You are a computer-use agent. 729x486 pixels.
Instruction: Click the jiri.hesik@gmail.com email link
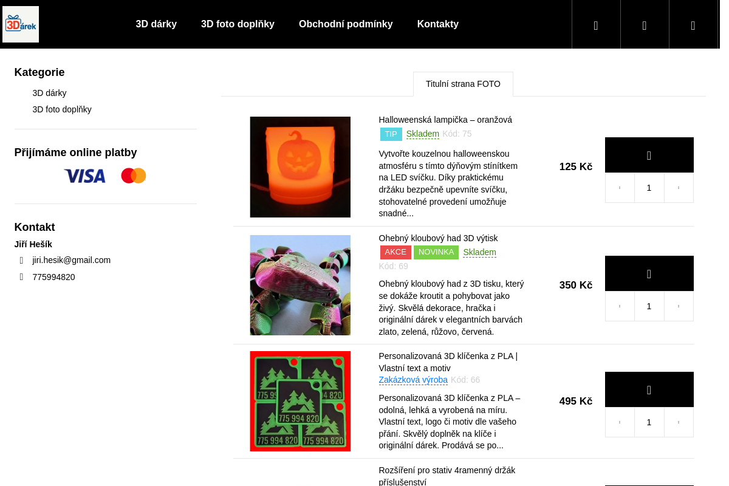pyautogui.click(x=71, y=260)
